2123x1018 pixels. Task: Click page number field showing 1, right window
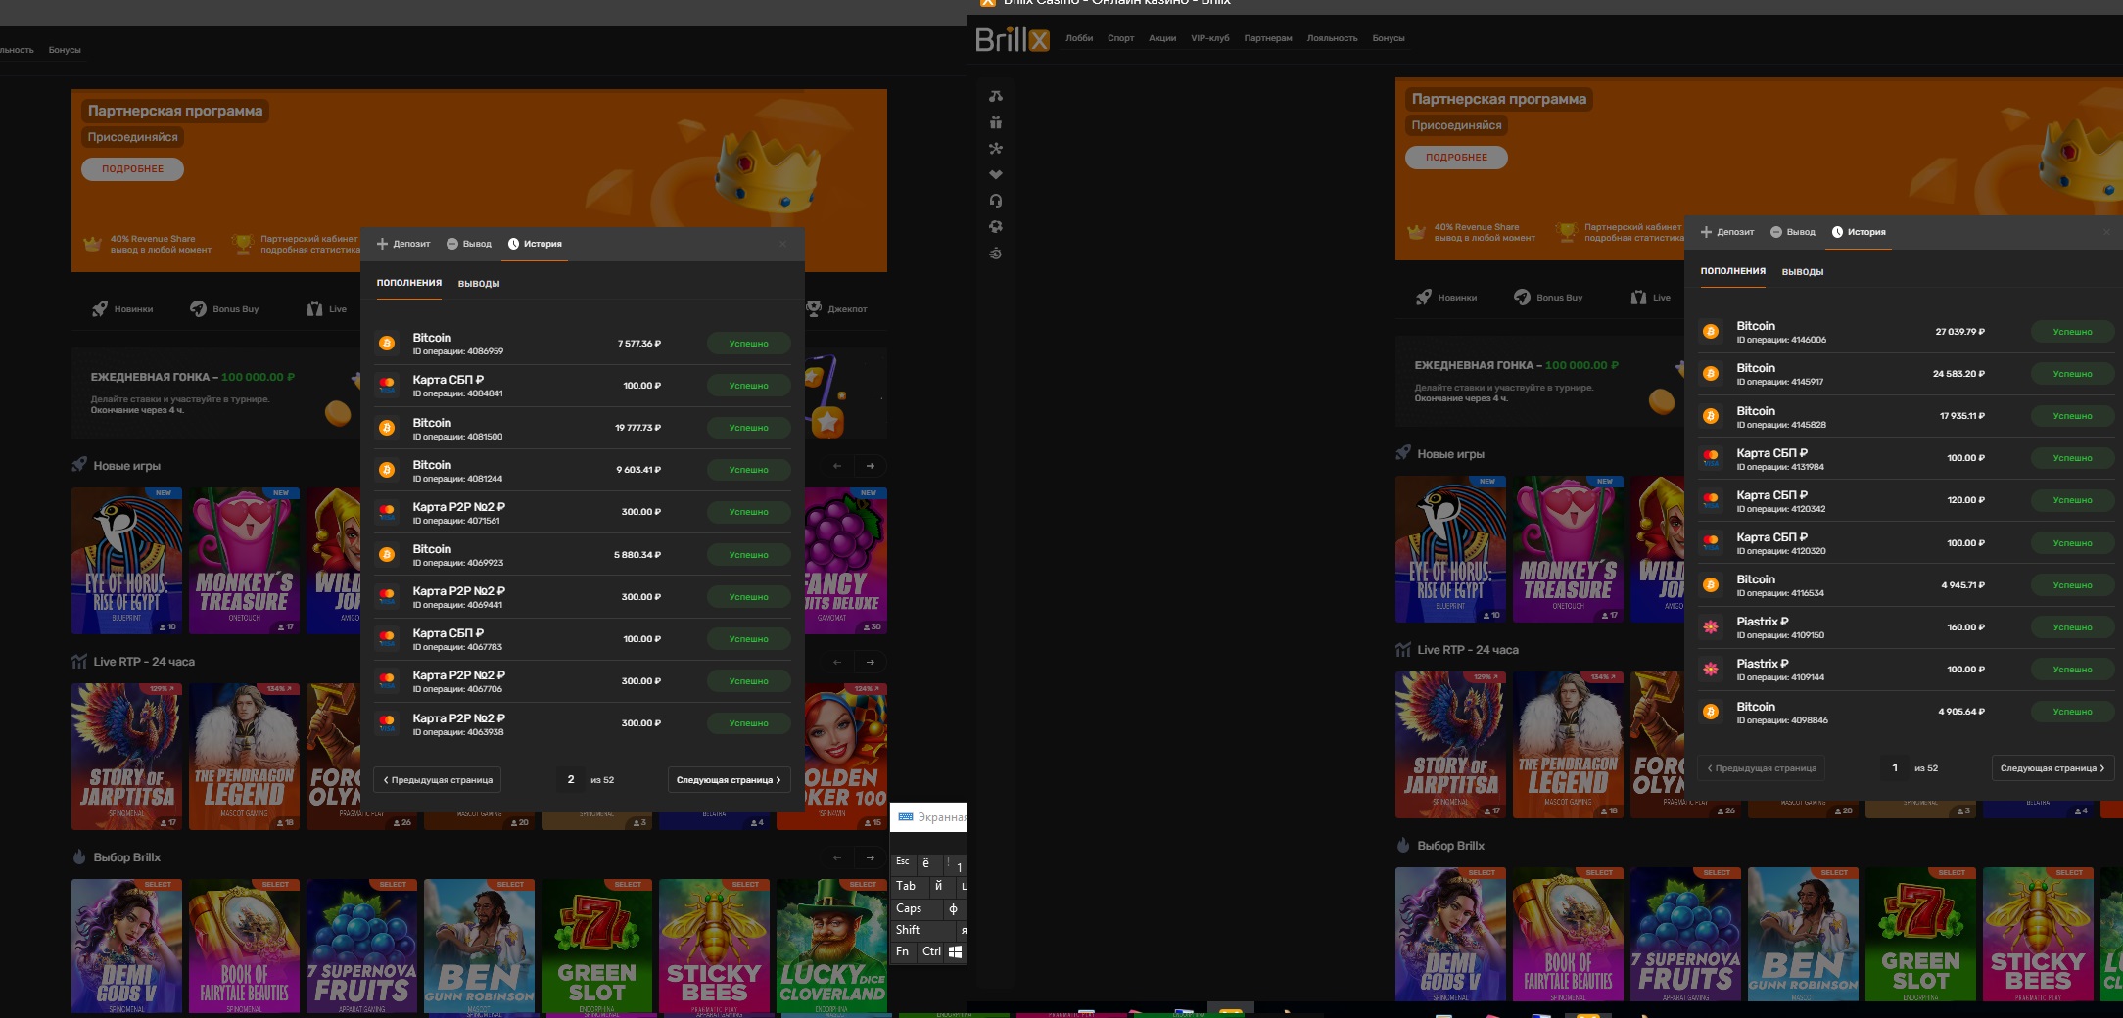[1895, 768]
